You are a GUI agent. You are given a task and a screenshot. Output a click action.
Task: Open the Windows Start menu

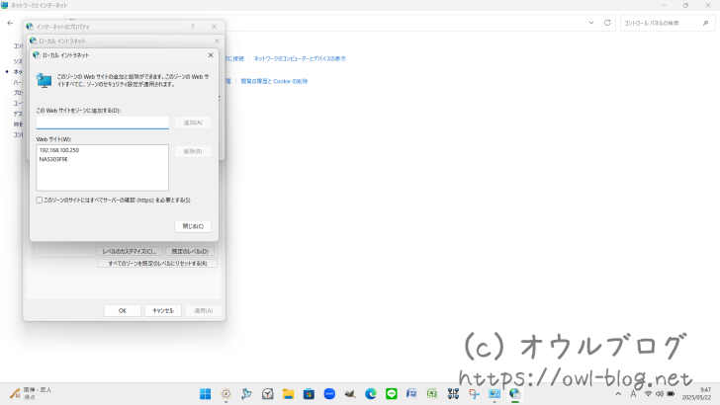click(x=206, y=393)
